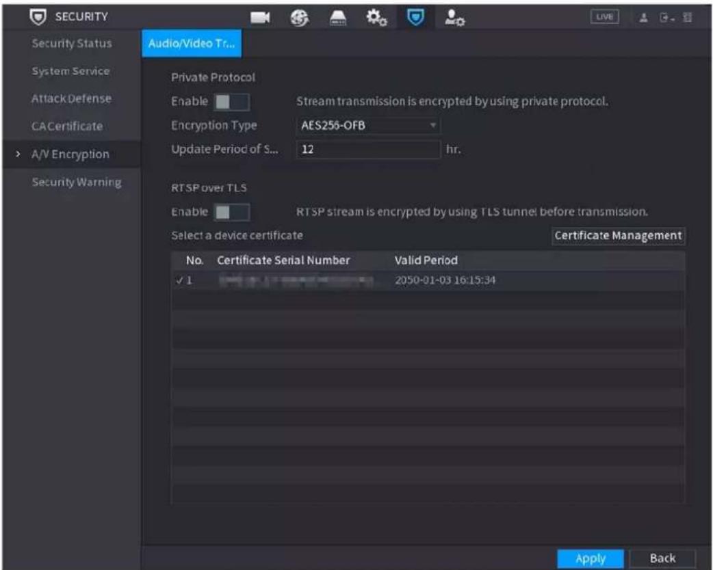This screenshot has height=570, width=713.
Task: Open System Service menu
Action: [x=70, y=71]
